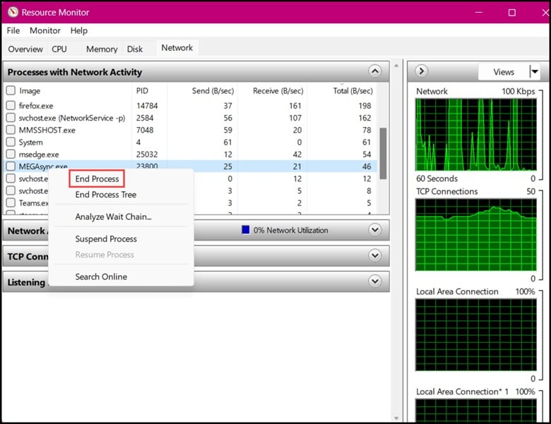Image resolution: width=551 pixels, height=424 pixels.
Task: Open the Help menu
Action: click(x=78, y=30)
